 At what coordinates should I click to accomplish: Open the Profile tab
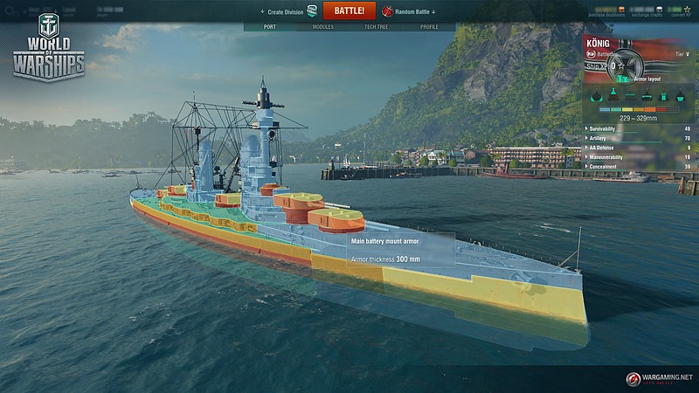click(x=429, y=27)
